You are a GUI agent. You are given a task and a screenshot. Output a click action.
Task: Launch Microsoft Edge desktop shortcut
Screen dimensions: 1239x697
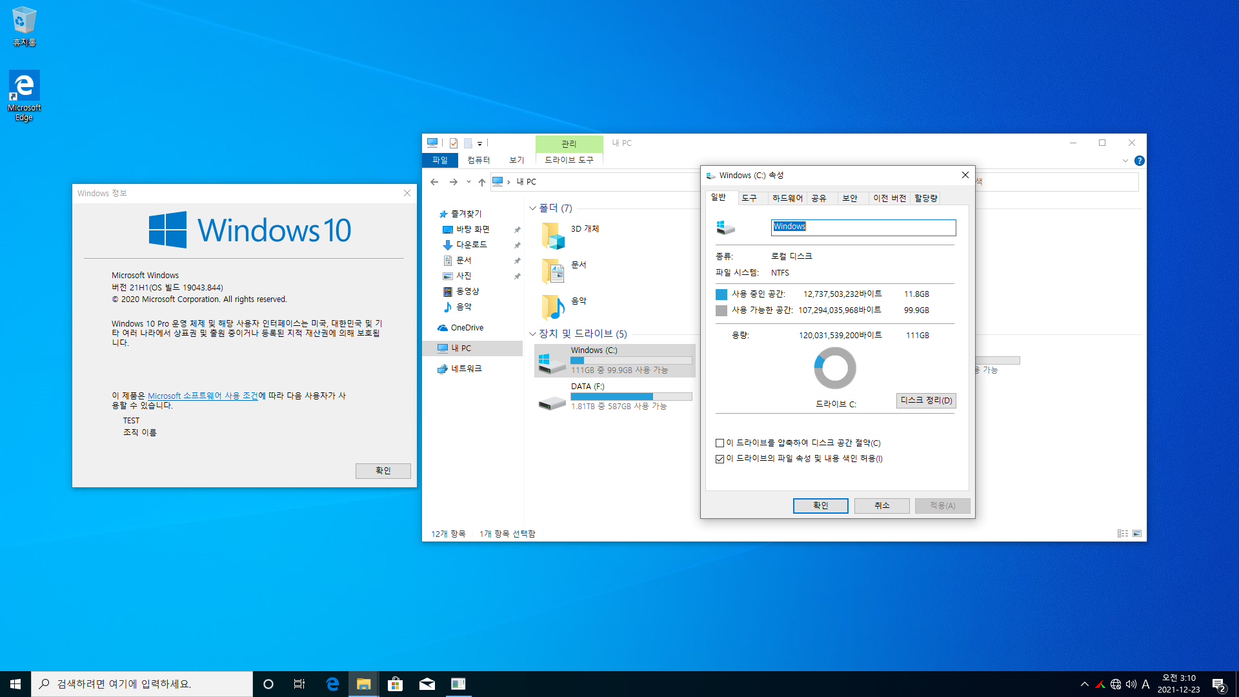tap(25, 96)
